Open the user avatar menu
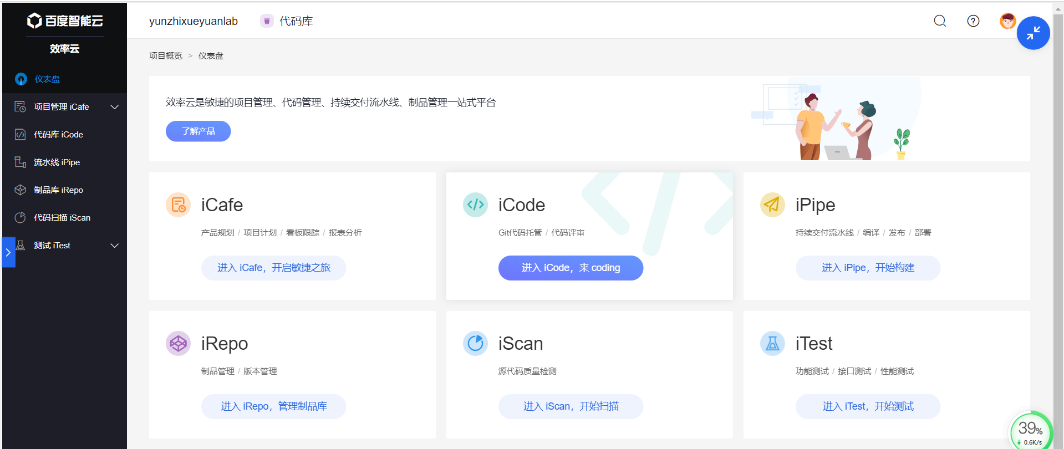 [1007, 21]
